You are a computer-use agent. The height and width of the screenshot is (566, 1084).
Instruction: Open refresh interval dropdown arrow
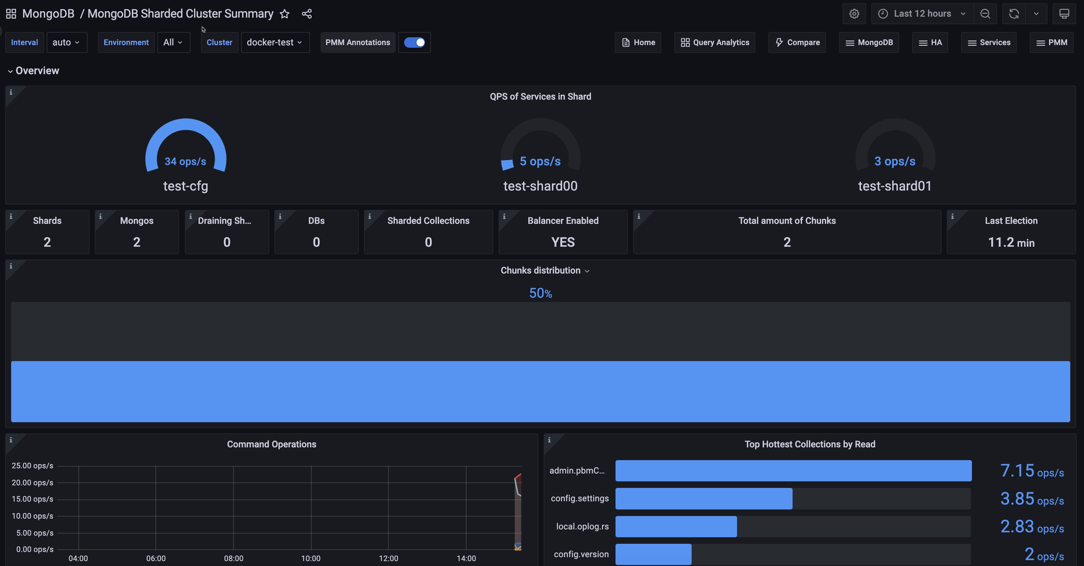pyautogui.click(x=1036, y=14)
